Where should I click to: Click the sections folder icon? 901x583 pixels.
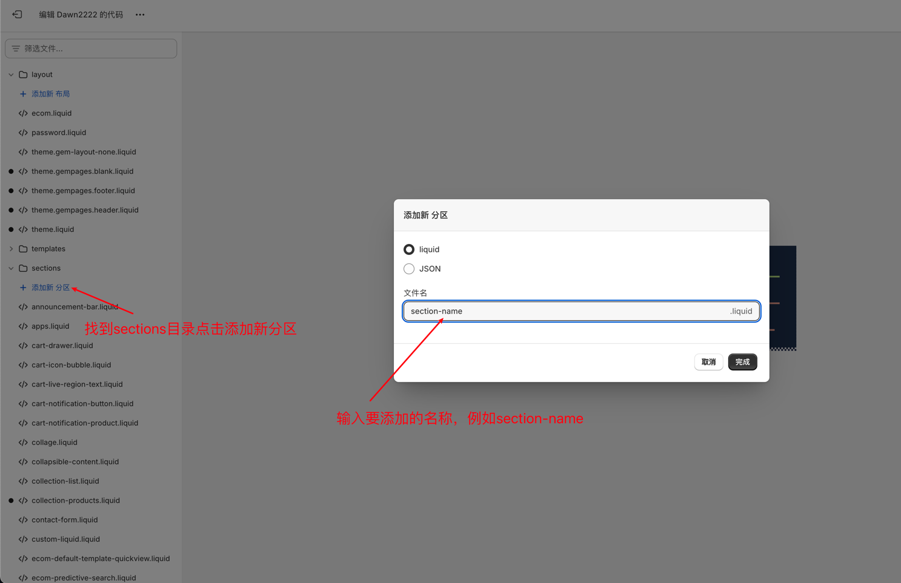click(23, 268)
